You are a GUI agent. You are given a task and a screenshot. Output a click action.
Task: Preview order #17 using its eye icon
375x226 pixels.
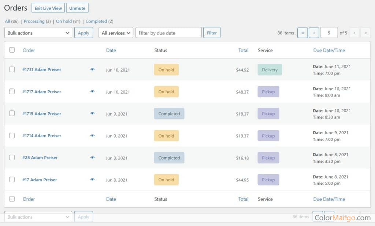(92, 180)
